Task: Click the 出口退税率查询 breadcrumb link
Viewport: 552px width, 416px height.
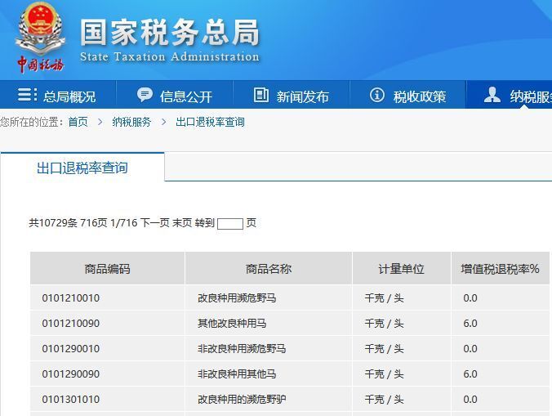Action: pos(210,123)
